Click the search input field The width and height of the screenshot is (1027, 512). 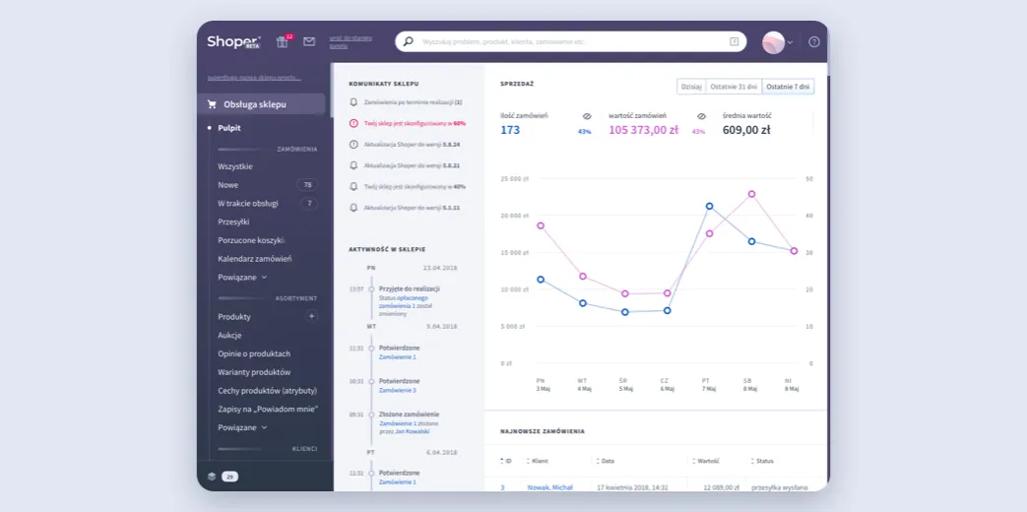point(571,41)
